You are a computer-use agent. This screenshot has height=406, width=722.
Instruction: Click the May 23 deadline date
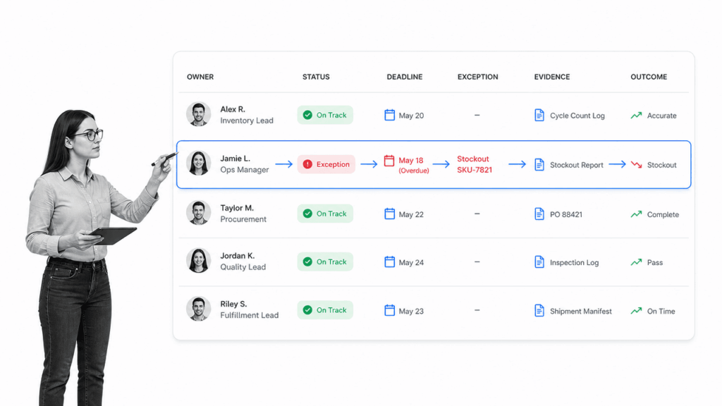coord(411,311)
